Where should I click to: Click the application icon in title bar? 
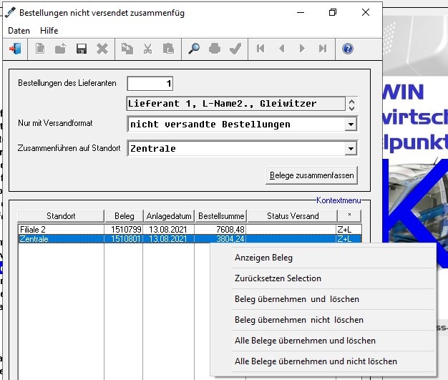[x=10, y=13]
